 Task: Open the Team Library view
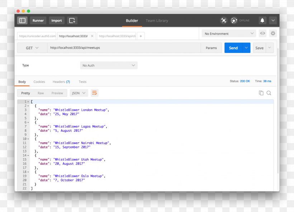coord(157,20)
